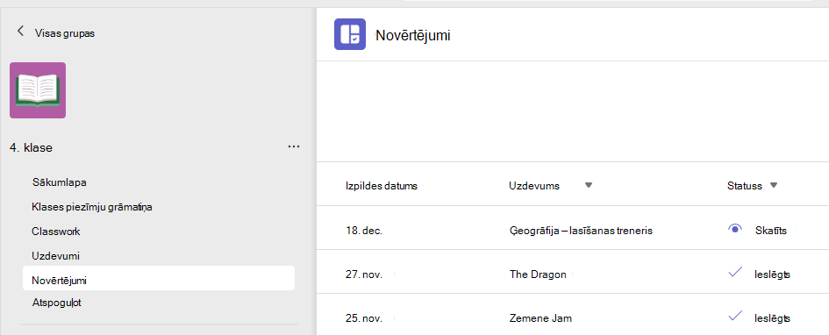Click the checkmark icon for The Dragon
The height and width of the screenshot is (335, 829).
pos(735,273)
